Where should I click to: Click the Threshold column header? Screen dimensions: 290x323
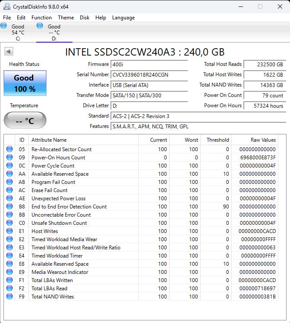(216, 140)
